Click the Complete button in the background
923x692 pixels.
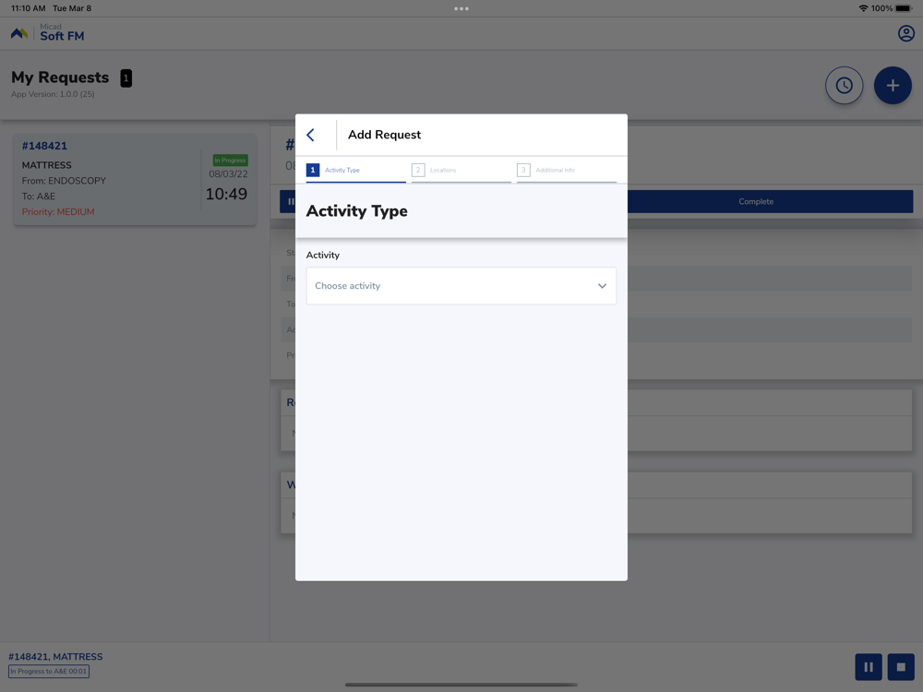coord(756,201)
